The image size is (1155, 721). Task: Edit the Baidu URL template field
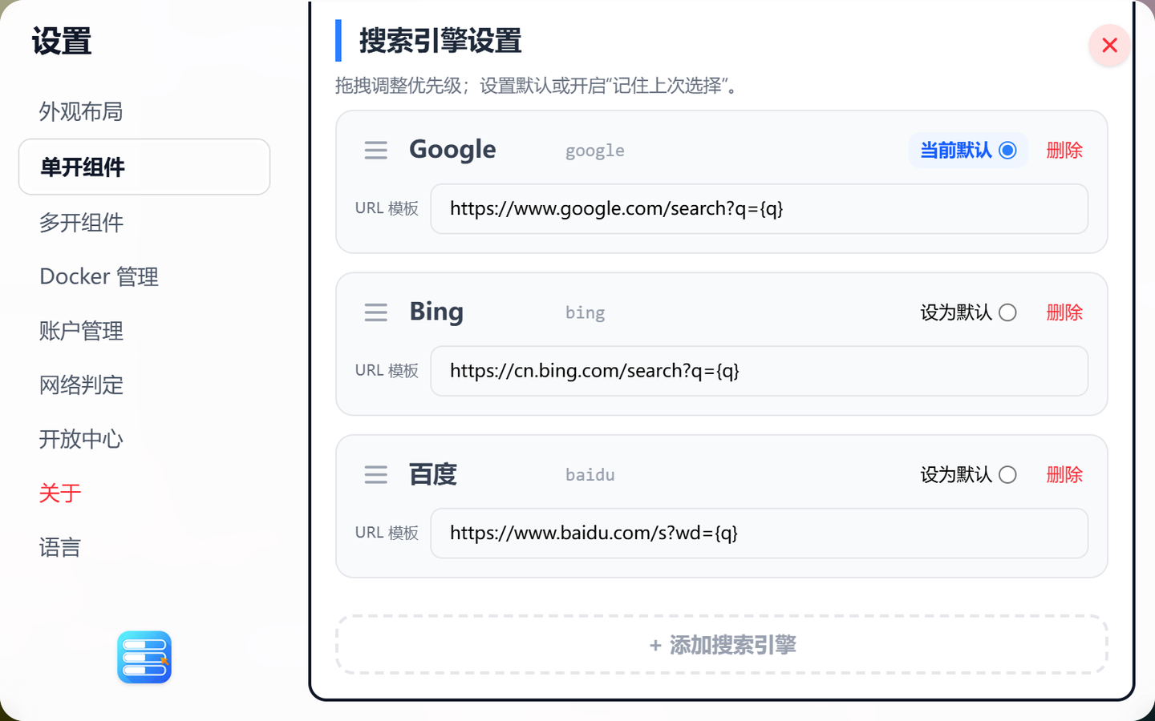pyautogui.click(x=759, y=534)
